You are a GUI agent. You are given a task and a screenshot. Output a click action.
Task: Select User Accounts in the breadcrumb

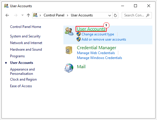coord(82,15)
